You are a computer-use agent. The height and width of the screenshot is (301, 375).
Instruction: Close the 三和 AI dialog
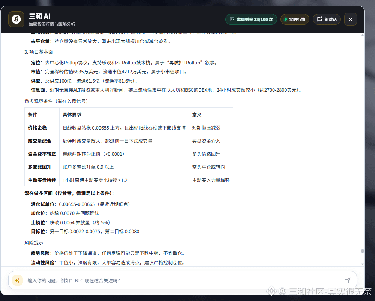pyautogui.click(x=351, y=19)
